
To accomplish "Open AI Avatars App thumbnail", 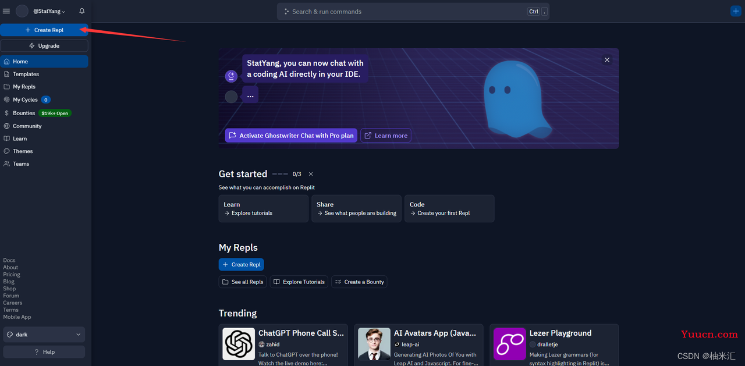I will (374, 344).
